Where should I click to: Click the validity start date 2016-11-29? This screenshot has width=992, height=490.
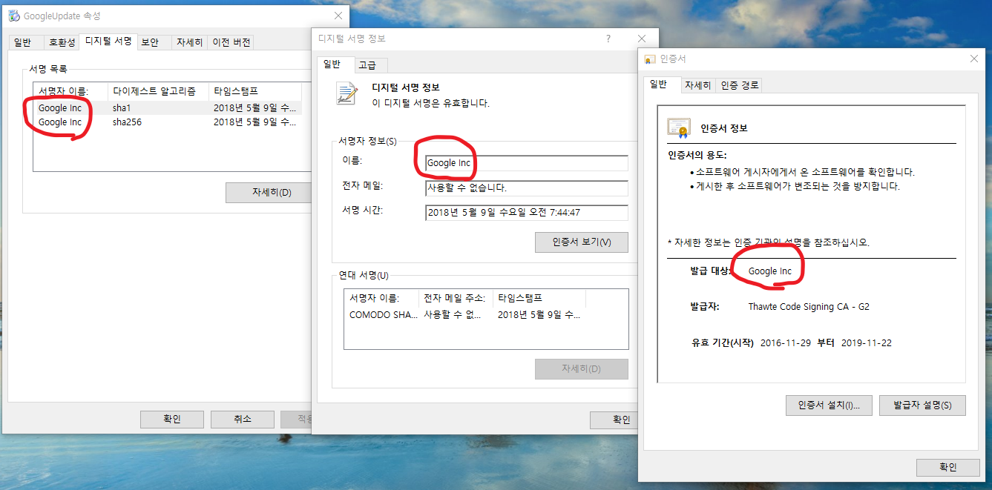(786, 343)
